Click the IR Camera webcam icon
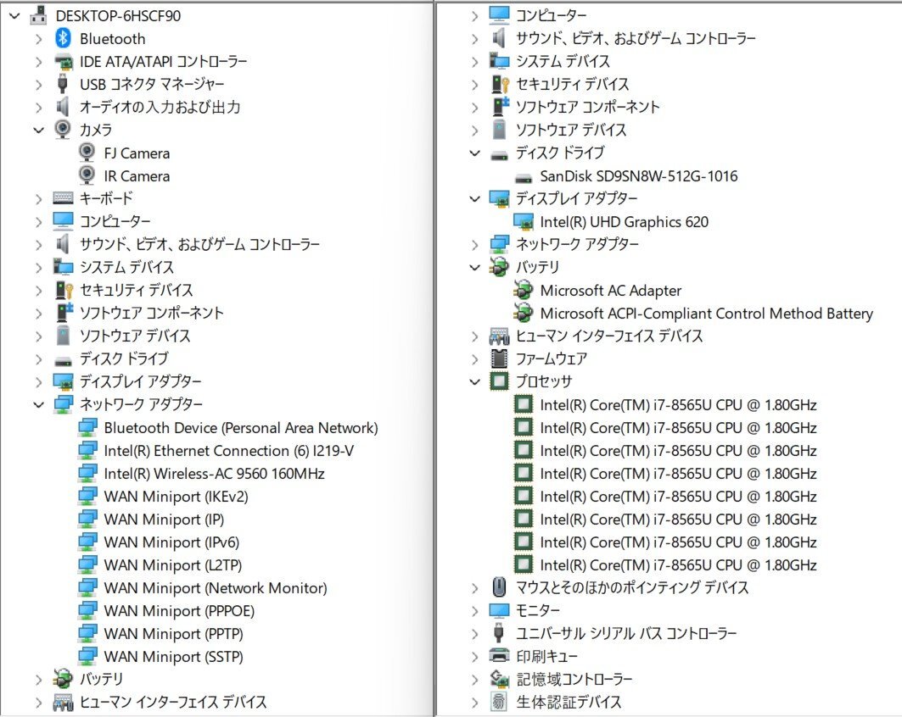 pyautogui.click(x=87, y=175)
